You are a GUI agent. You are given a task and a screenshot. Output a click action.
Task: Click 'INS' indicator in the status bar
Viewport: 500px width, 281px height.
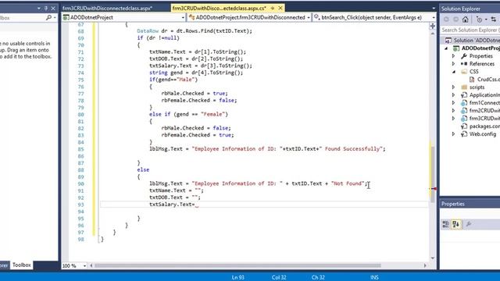[374, 278]
